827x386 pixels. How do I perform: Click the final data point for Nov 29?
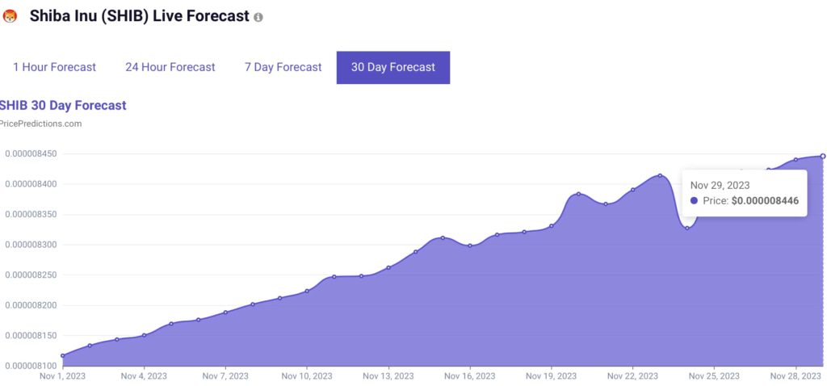(x=823, y=156)
